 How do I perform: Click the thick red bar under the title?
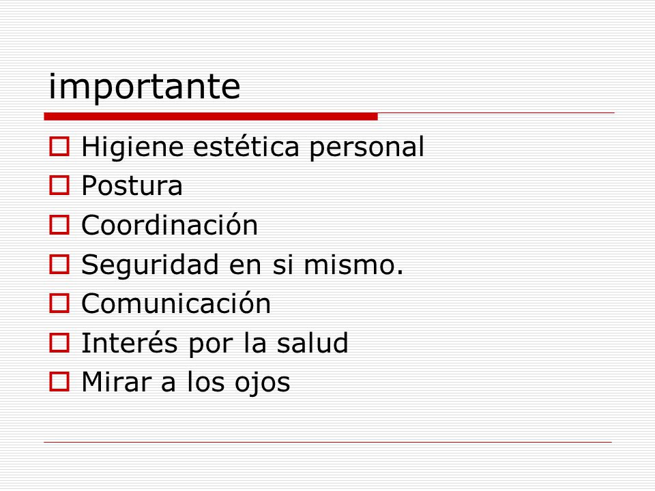tap(211, 117)
